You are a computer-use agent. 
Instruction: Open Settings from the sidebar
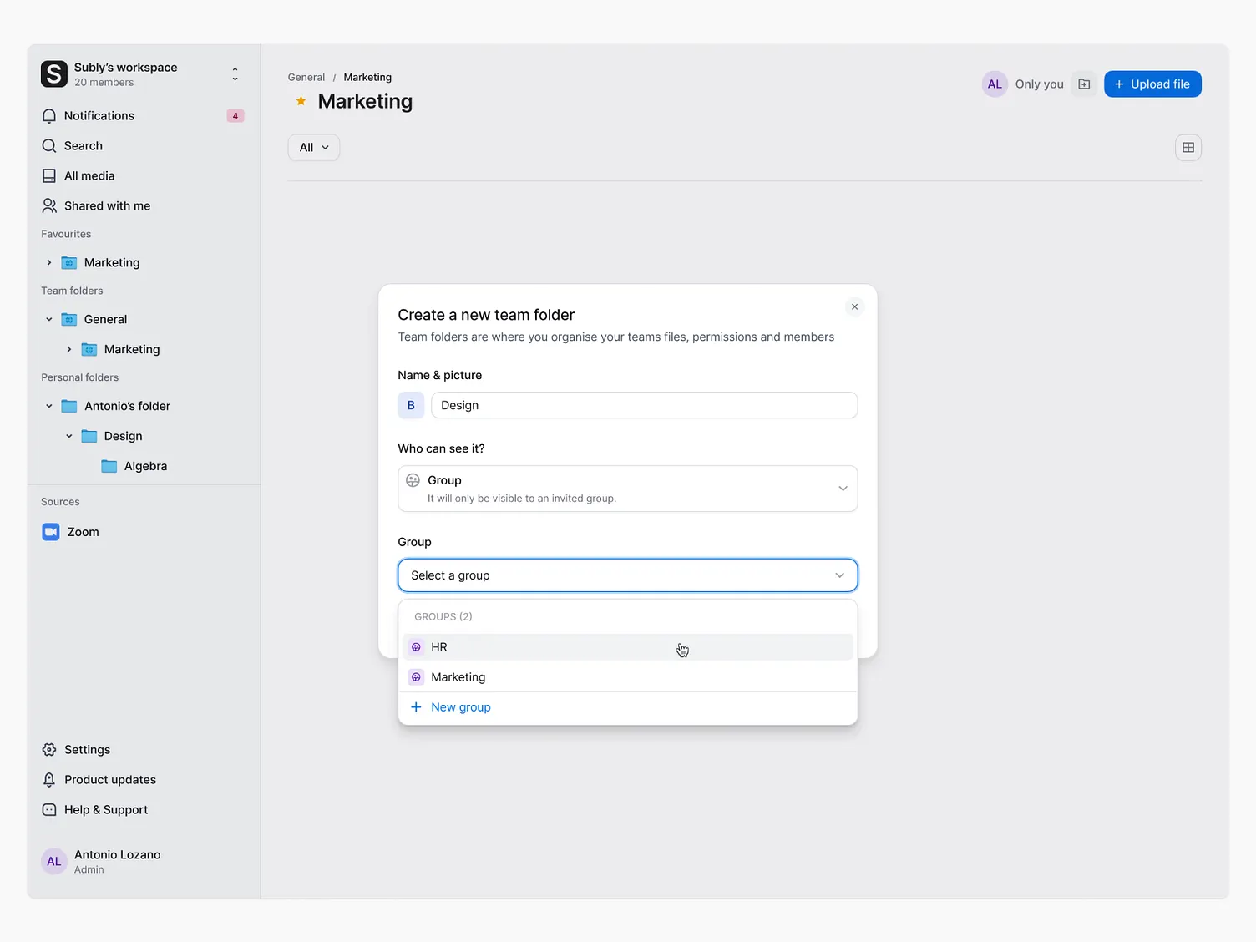pos(87,749)
